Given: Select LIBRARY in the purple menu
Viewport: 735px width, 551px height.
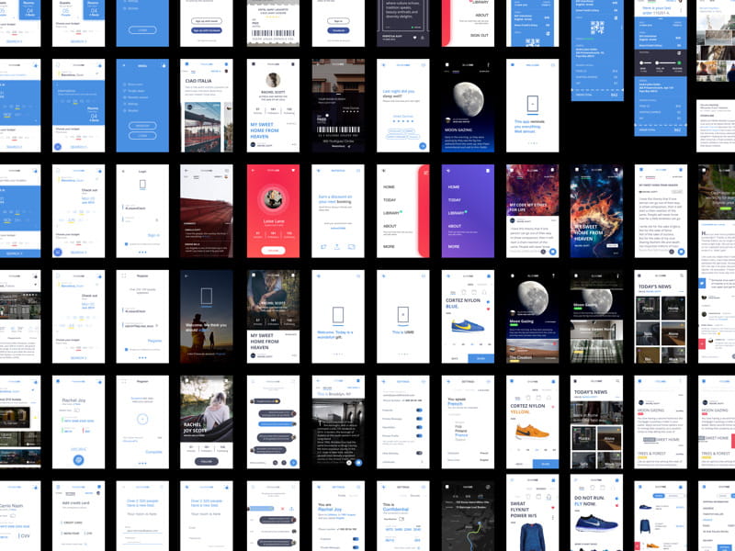Looking at the screenshot, I should pyautogui.click(x=456, y=213).
